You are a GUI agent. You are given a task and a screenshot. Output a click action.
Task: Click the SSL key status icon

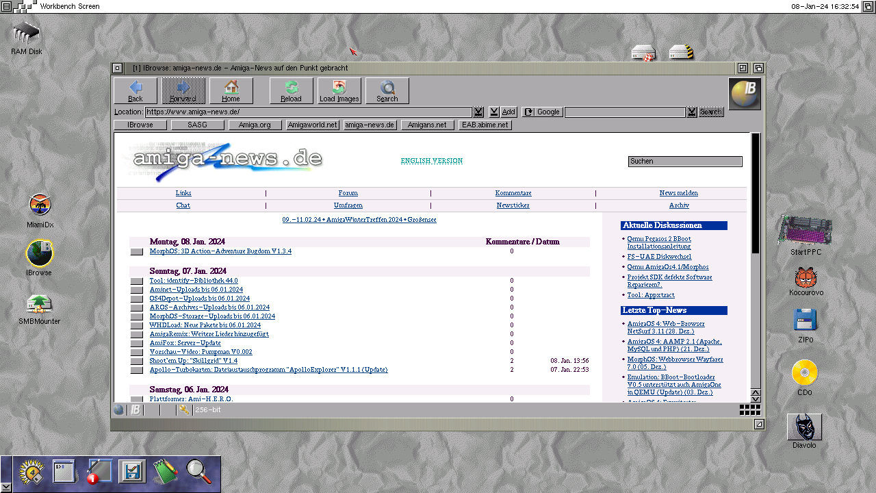tap(184, 409)
